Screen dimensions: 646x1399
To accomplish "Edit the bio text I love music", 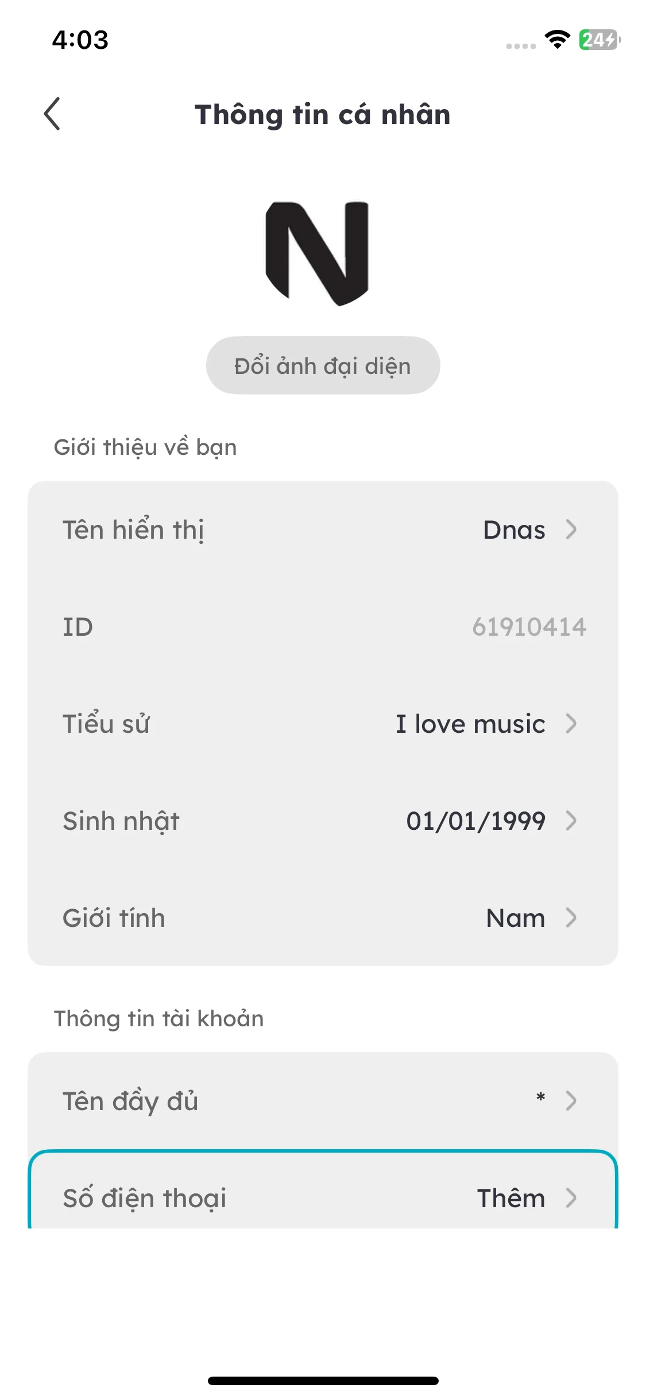I will [470, 724].
